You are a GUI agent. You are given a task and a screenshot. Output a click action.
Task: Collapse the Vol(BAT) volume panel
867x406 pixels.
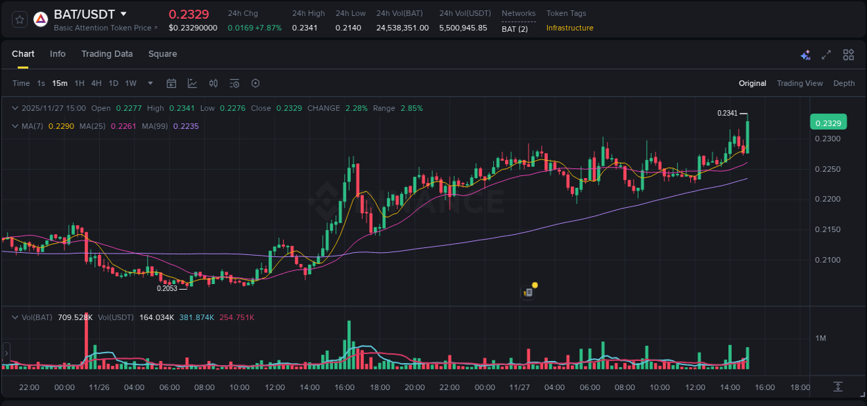(15, 317)
